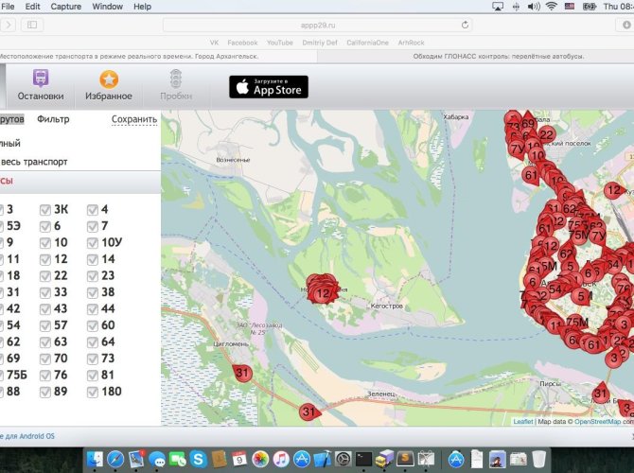This screenshot has width=634, height=473.
Task: Click the App Store download badge
Action: point(269,87)
